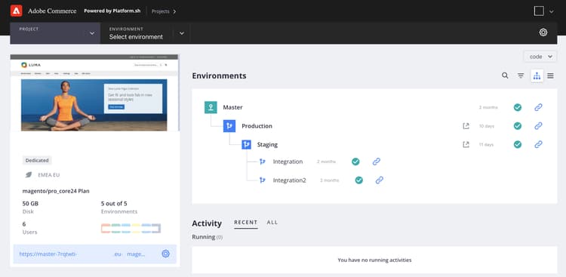The width and height of the screenshot is (566, 277).
Task: Click the Running activities label
Action: click(x=208, y=237)
